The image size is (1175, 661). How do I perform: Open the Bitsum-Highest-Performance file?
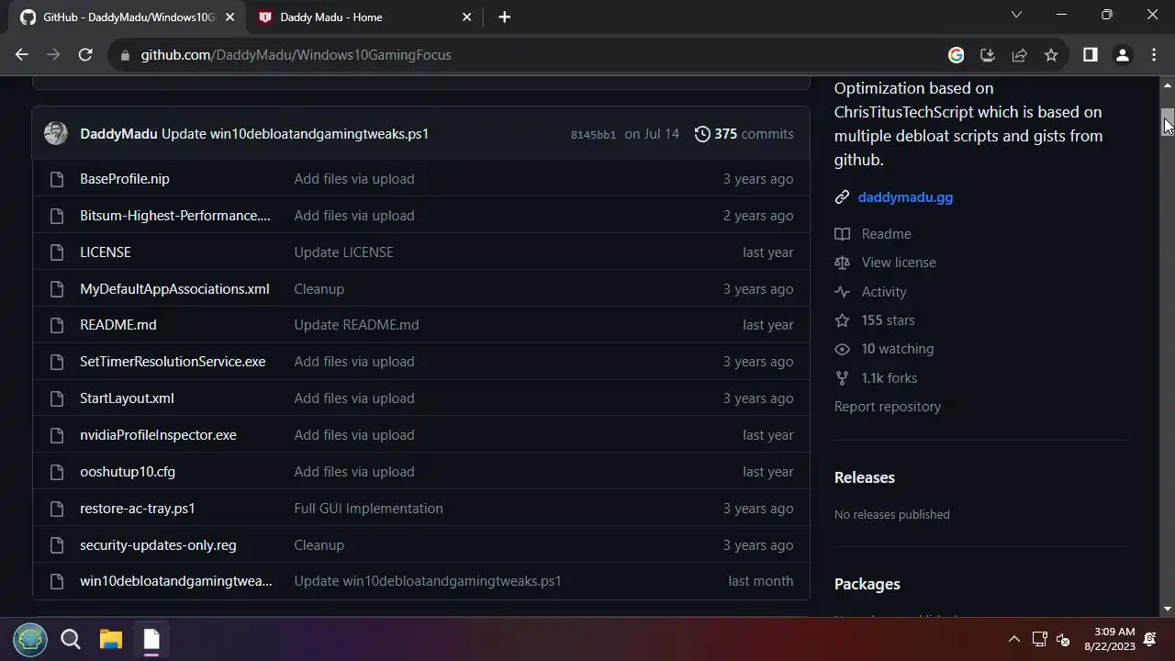coord(175,216)
